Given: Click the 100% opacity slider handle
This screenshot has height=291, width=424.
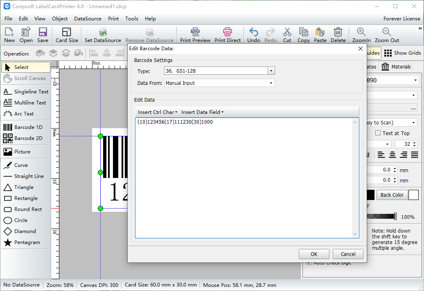Looking at the screenshot, I should coord(395,216).
